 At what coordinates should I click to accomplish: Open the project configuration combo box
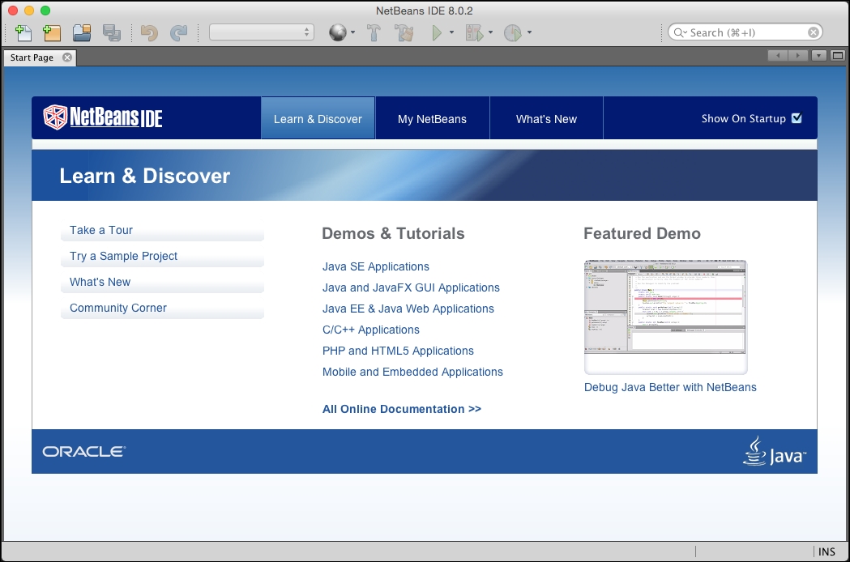tap(258, 32)
